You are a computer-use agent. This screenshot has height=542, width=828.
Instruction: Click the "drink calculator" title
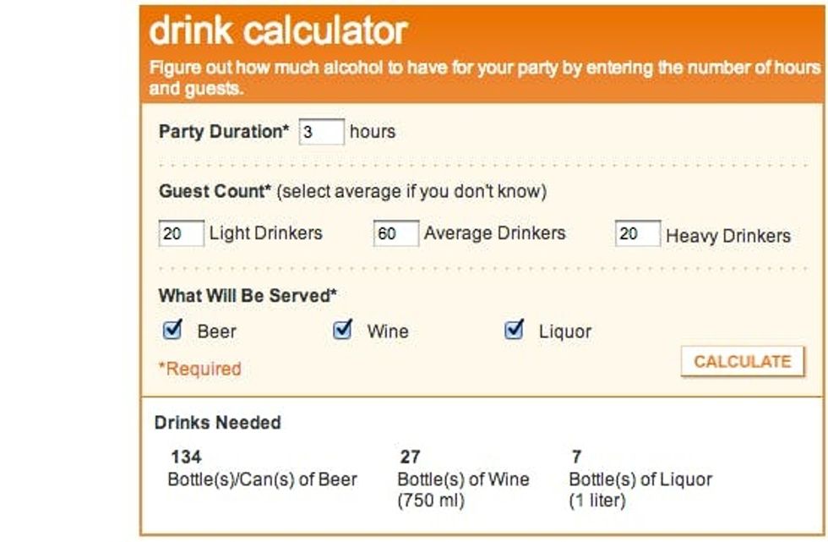click(278, 31)
